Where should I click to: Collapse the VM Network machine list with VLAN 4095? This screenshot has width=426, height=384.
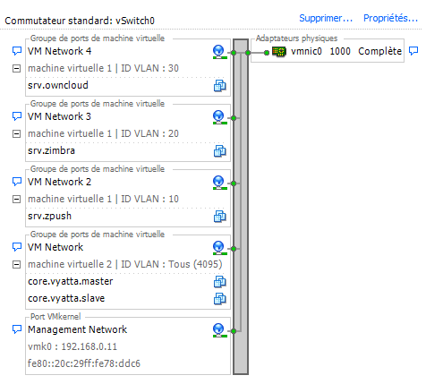click(x=16, y=265)
